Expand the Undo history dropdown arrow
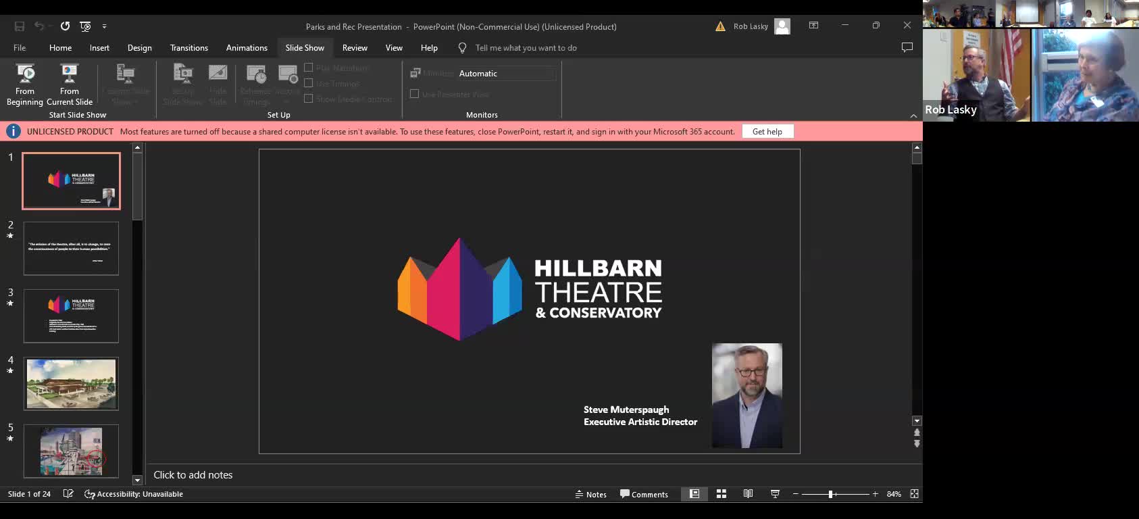The width and height of the screenshot is (1139, 519). pos(51,26)
